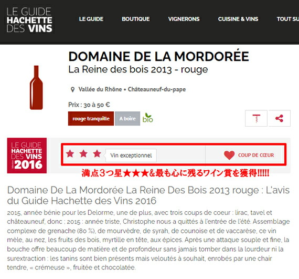Open the LE GUIDE menu
Image resolution: width=299 pixels, height=279 pixels.
(91, 19)
